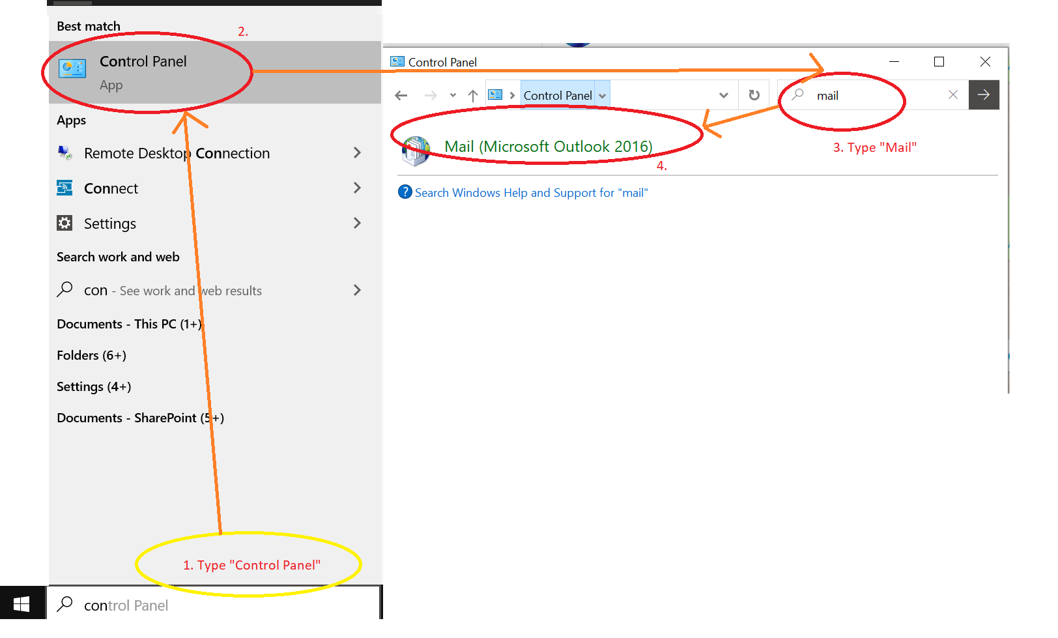Open recent locations dropdown in Control Panel

coord(453,96)
